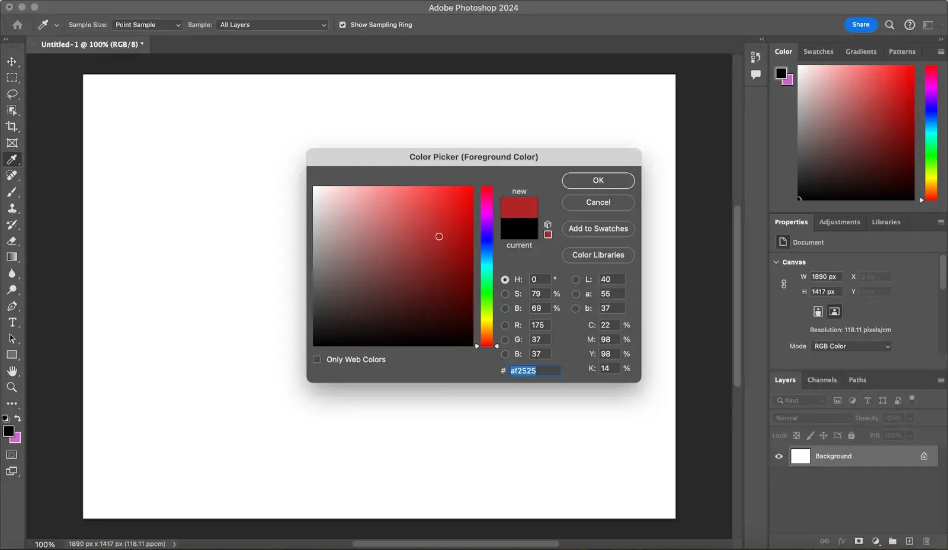Open the Edit Toolbar ellipsis menu
Screen dimensions: 948x550
click(x=12, y=404)
